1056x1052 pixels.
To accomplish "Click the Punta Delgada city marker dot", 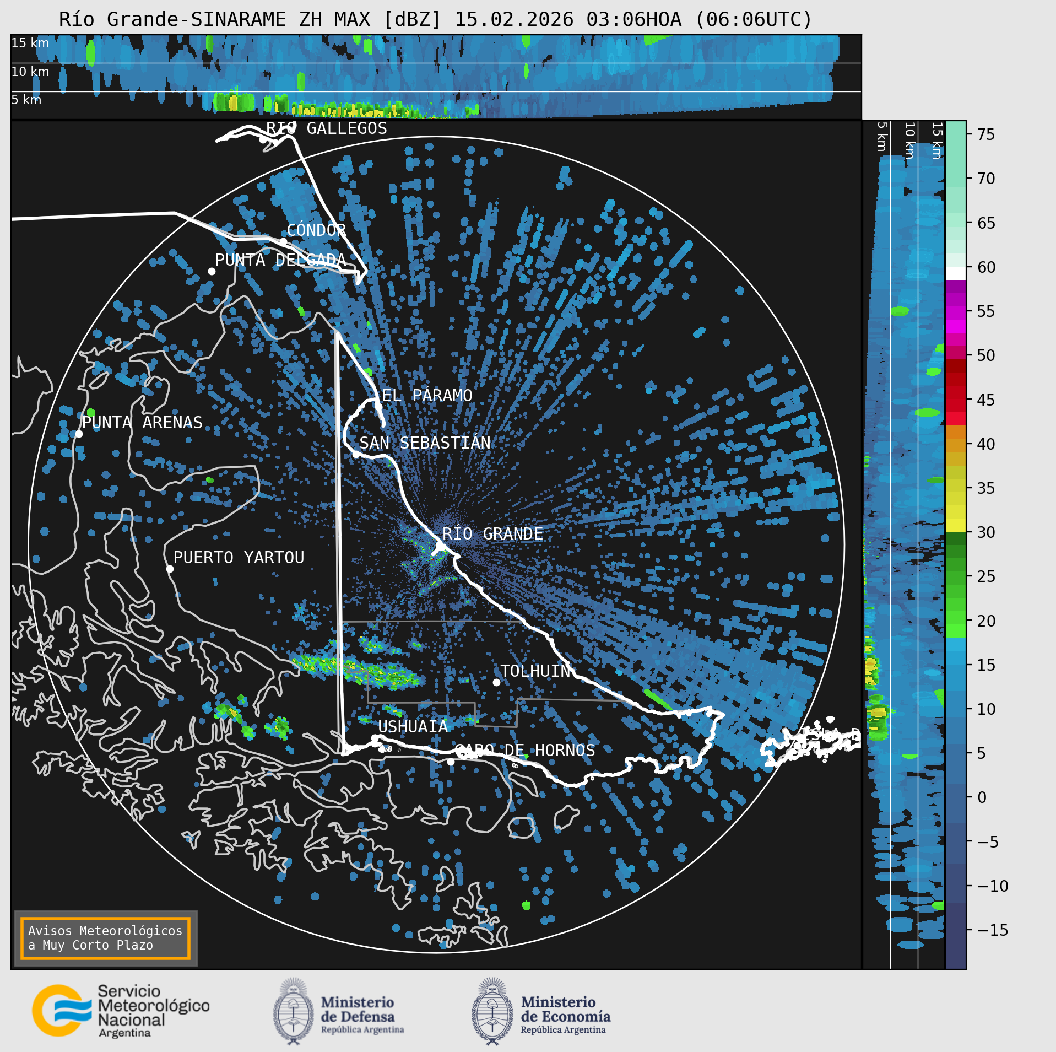I will pos(212,271).
